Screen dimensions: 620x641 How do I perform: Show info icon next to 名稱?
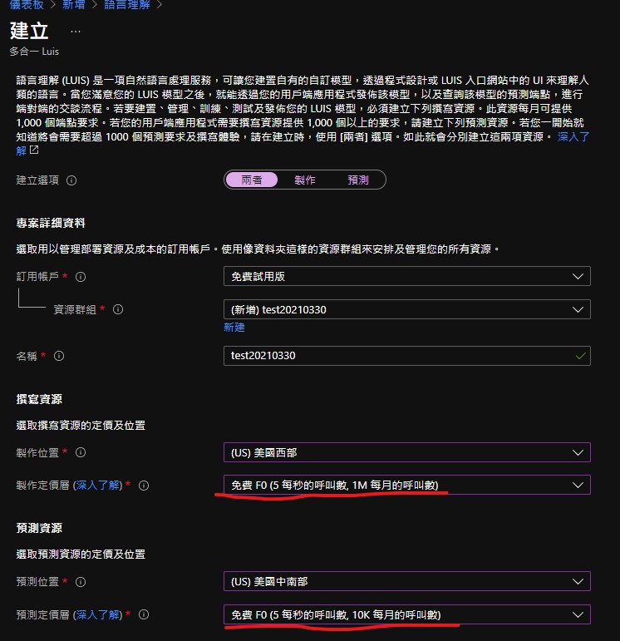pyautogui.click(x=59, y=356)
